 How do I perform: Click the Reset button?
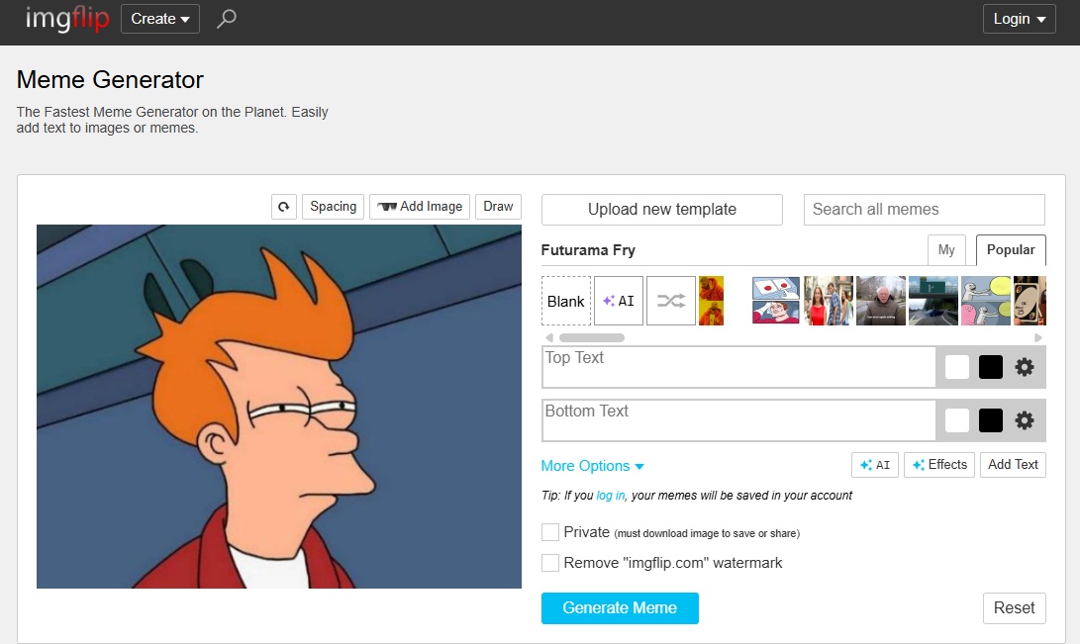click(x=1014, y=608)
